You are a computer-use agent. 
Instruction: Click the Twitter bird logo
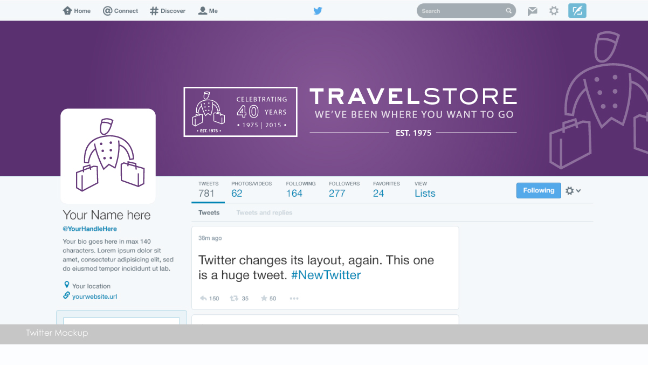coord(318,11)
